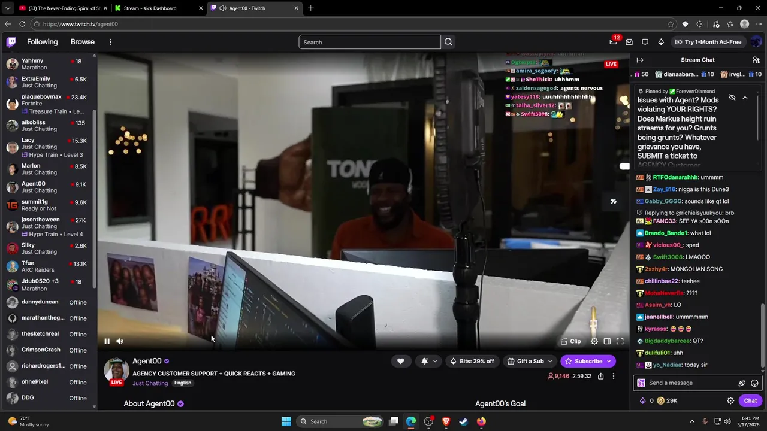Open Yahhmy channel in the sidebar
767x431 pixels.
(48, 64)
